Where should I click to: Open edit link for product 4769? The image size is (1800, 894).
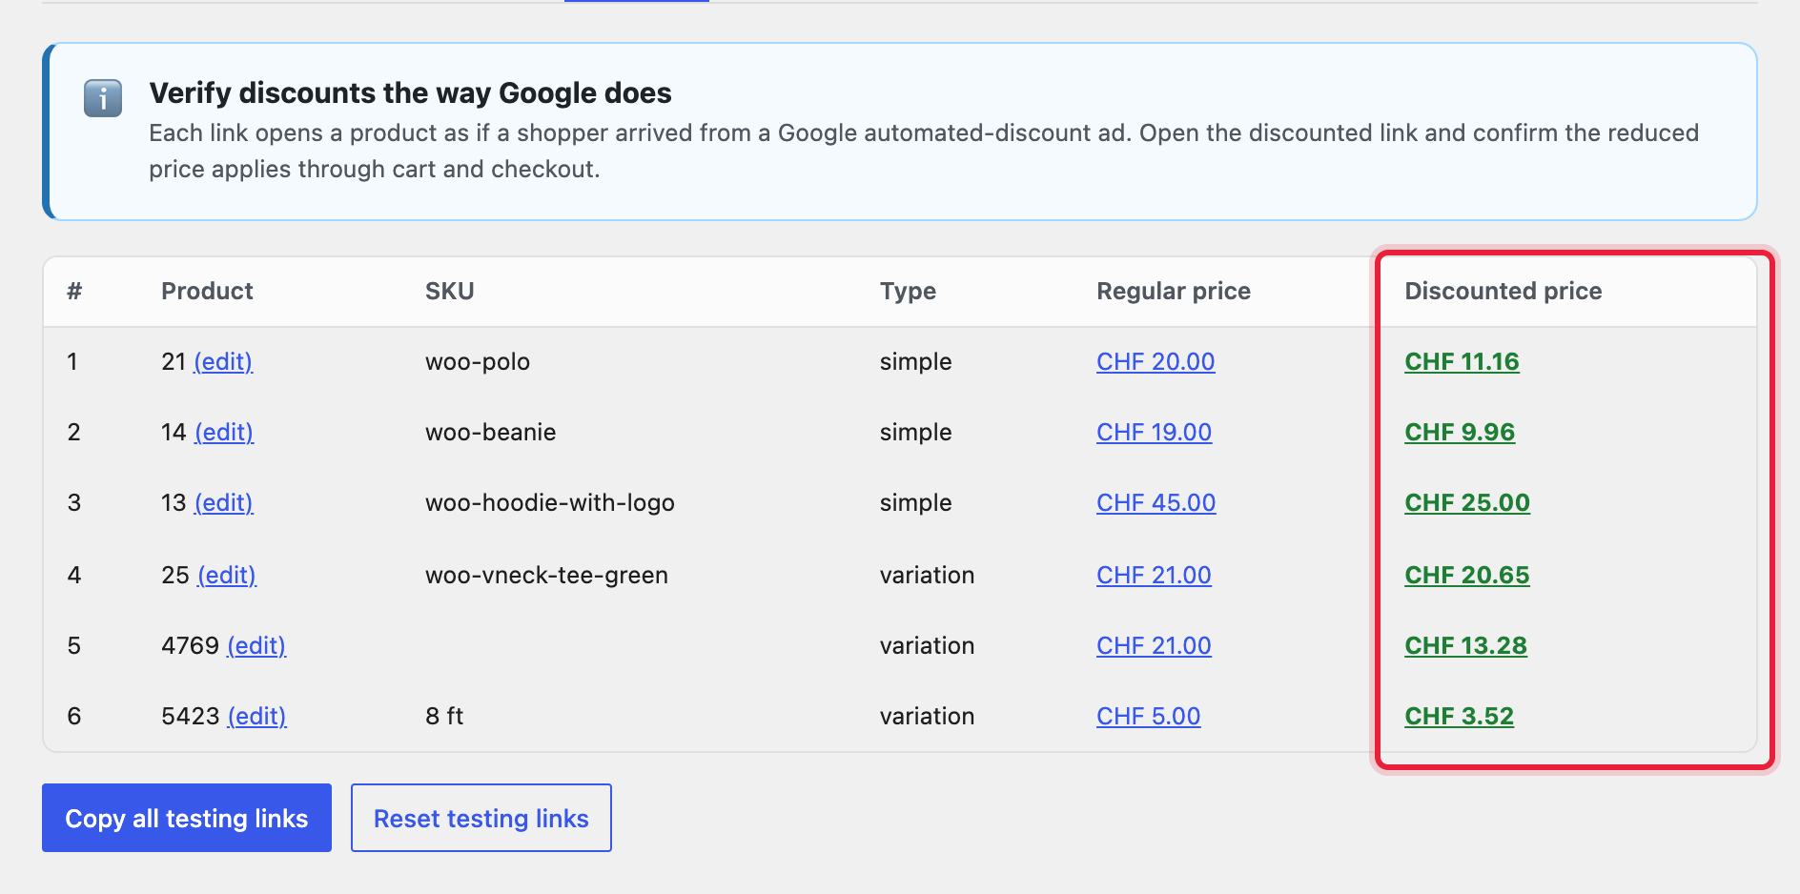[256, 646]
